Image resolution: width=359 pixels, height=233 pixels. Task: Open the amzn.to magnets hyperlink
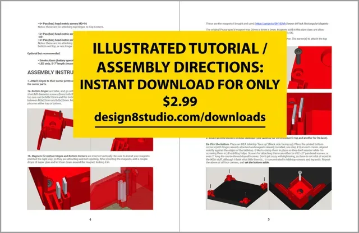pos(270,24)
